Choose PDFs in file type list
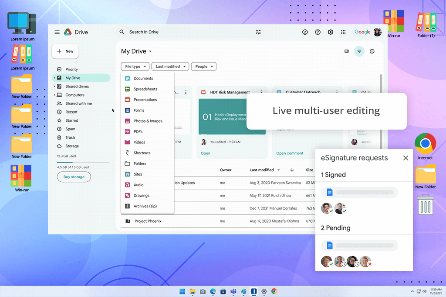The width and height of the screenshot is (446, 297). (147, 131)
